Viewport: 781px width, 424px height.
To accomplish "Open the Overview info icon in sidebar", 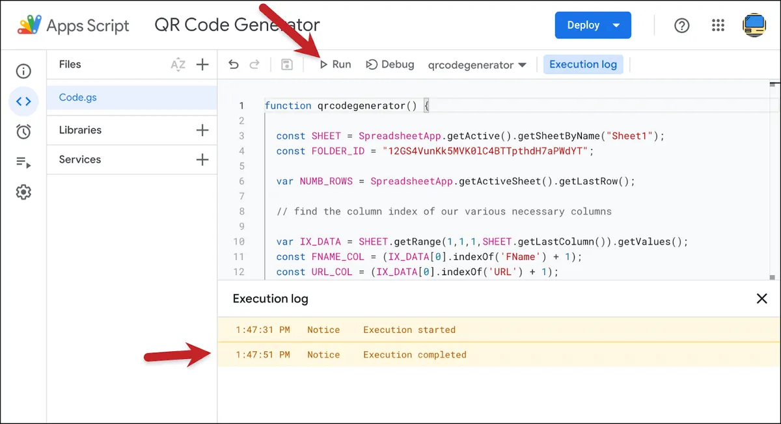I will click(23, 71).
